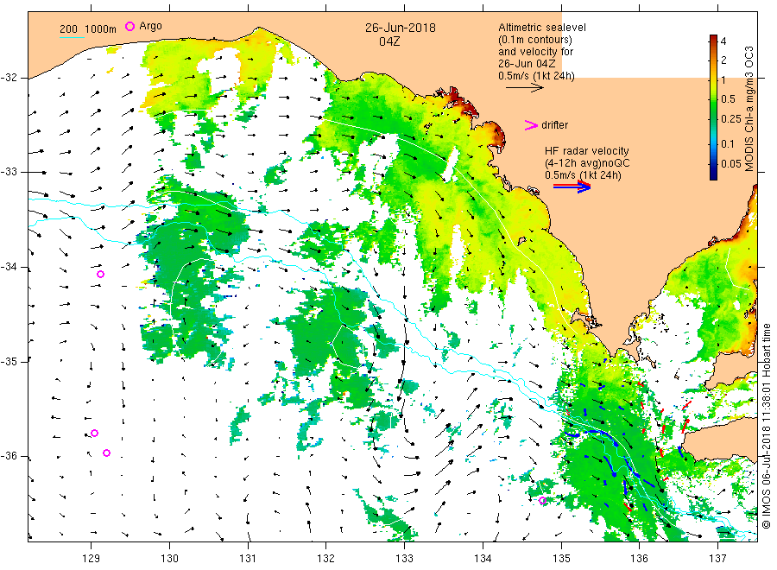The image size is (777, 570).
Task: Click colorbar tick label '0.25'
Action: pyautogui.click(x=731, y=119)
